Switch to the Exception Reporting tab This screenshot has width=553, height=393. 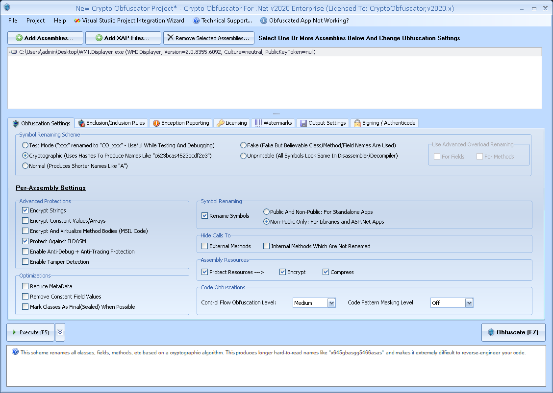point(181,123)
